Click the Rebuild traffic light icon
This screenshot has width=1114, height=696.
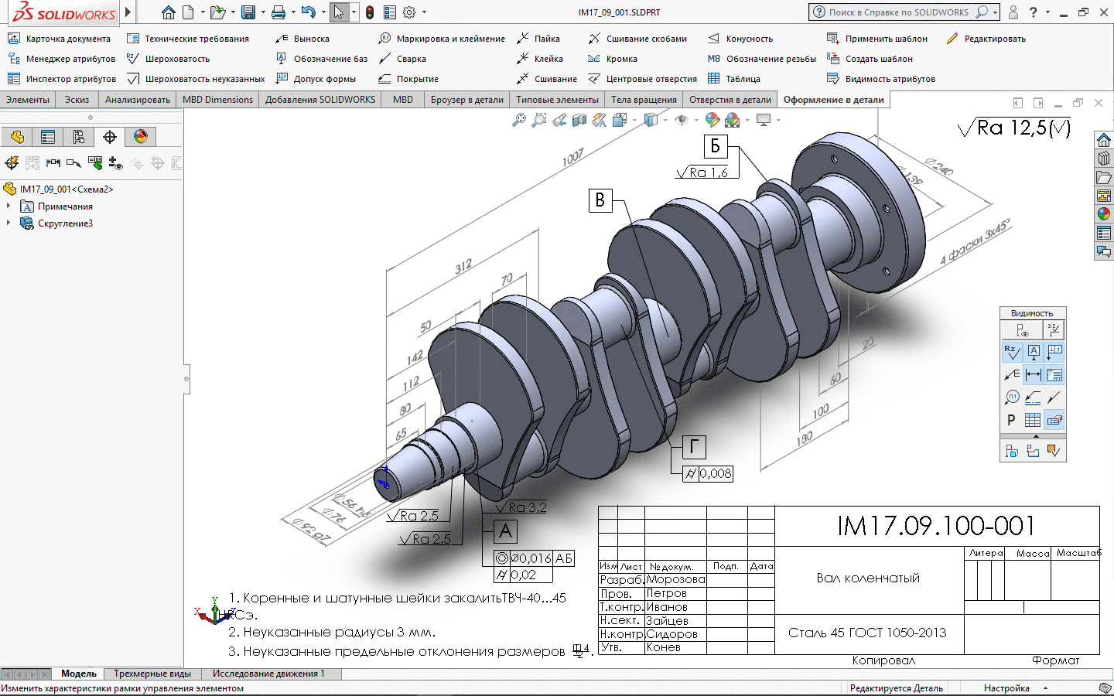(370, 12)
